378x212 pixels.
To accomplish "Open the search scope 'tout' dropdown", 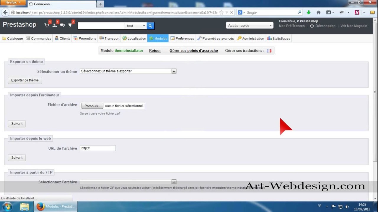I will point(136,26).
